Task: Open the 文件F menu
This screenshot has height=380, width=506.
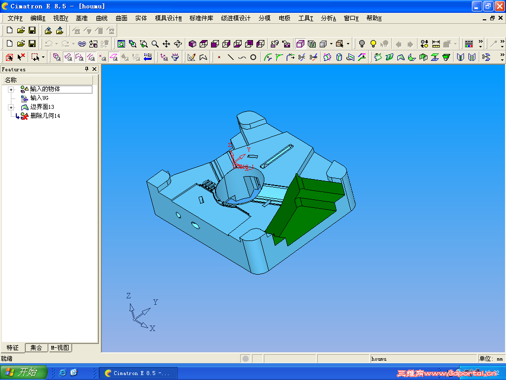Action: pyautogui.click(x=15, y=18)
